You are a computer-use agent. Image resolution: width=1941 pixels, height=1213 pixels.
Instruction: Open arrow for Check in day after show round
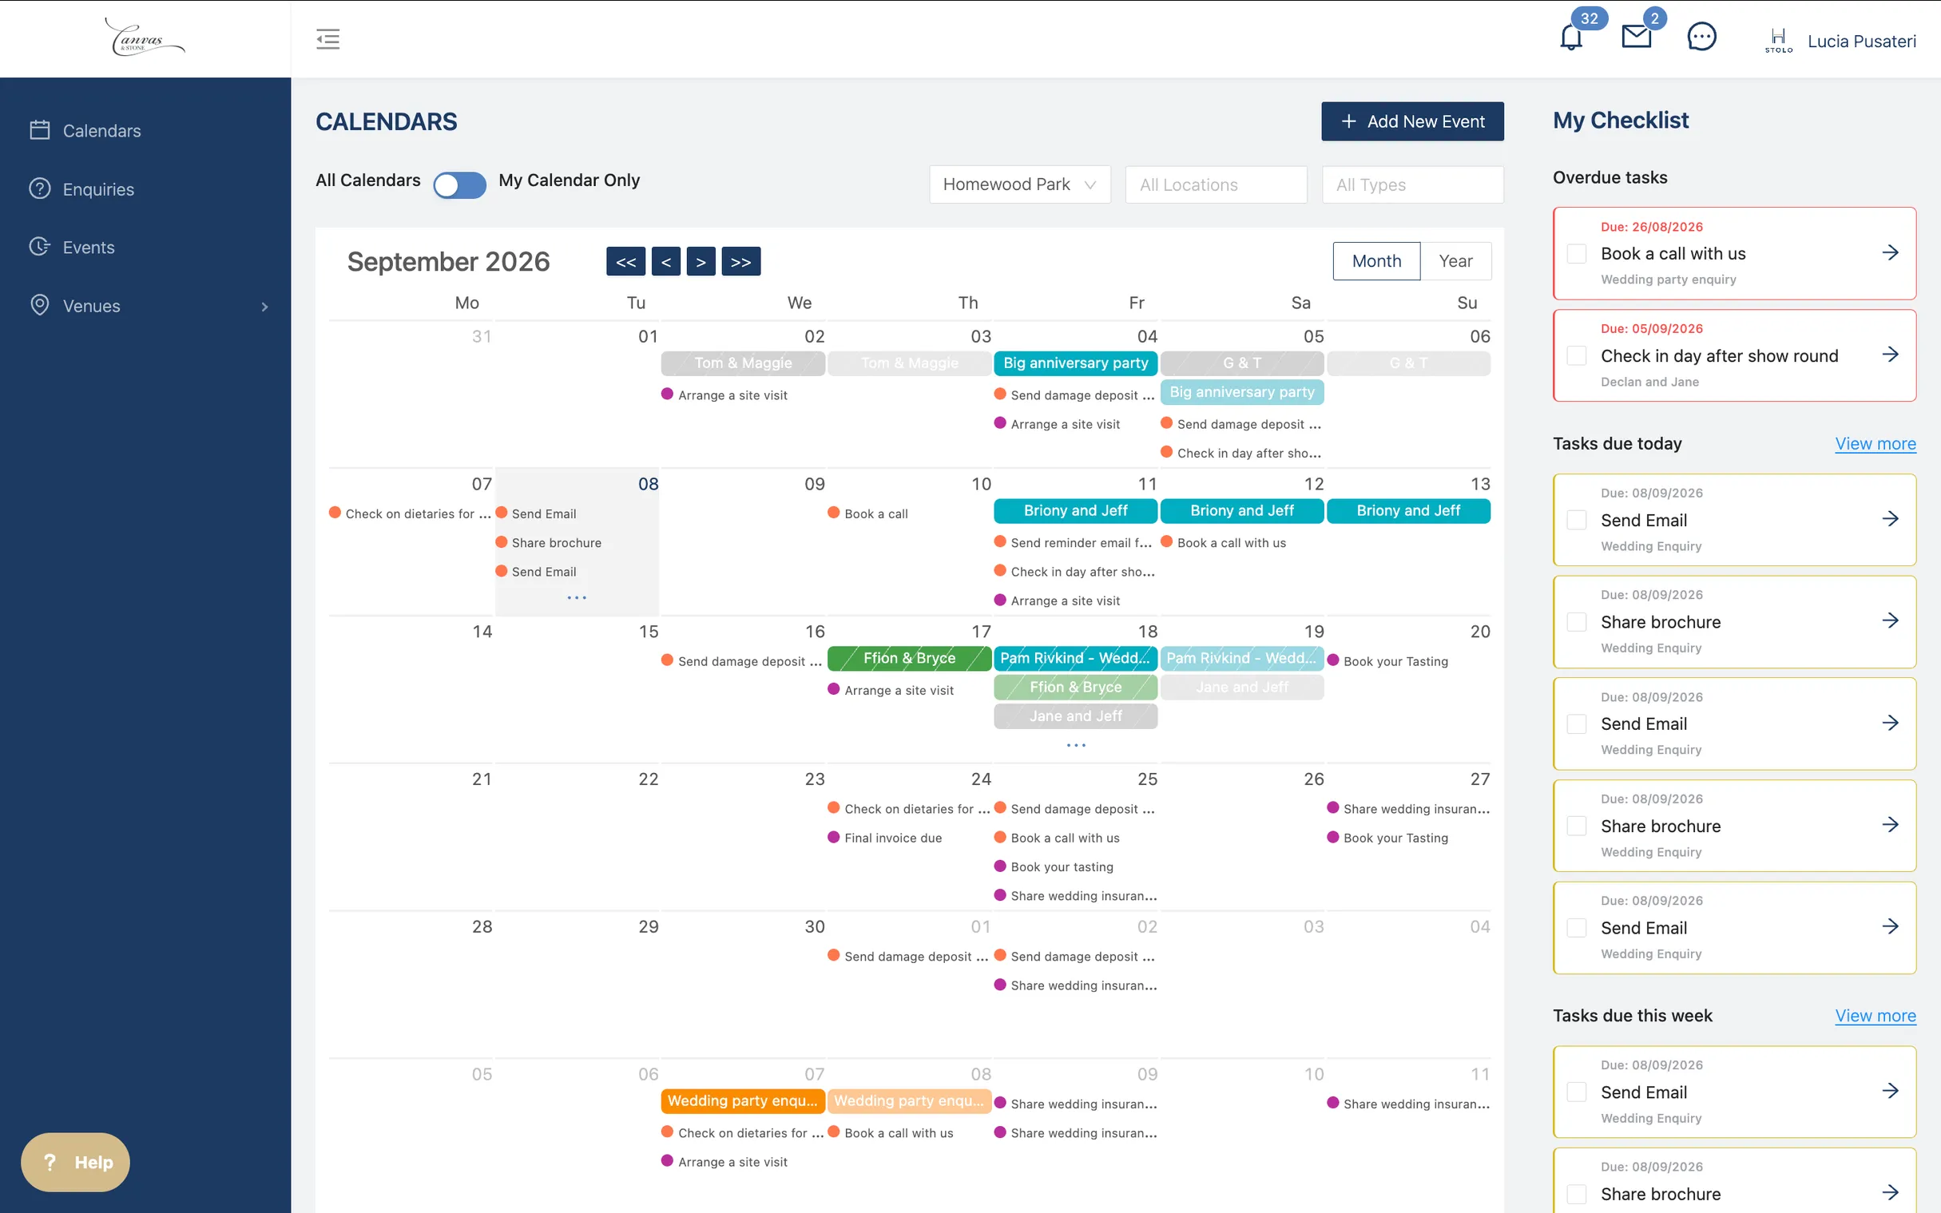pyautogui.click(x=1890, y=355)
